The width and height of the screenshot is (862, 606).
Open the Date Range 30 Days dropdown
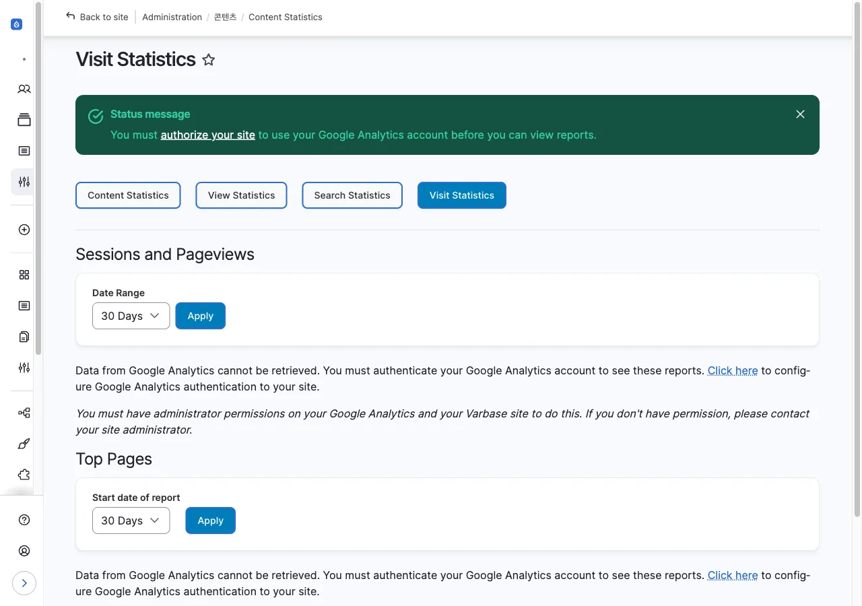pyautogui.click(x=131, y=315)
